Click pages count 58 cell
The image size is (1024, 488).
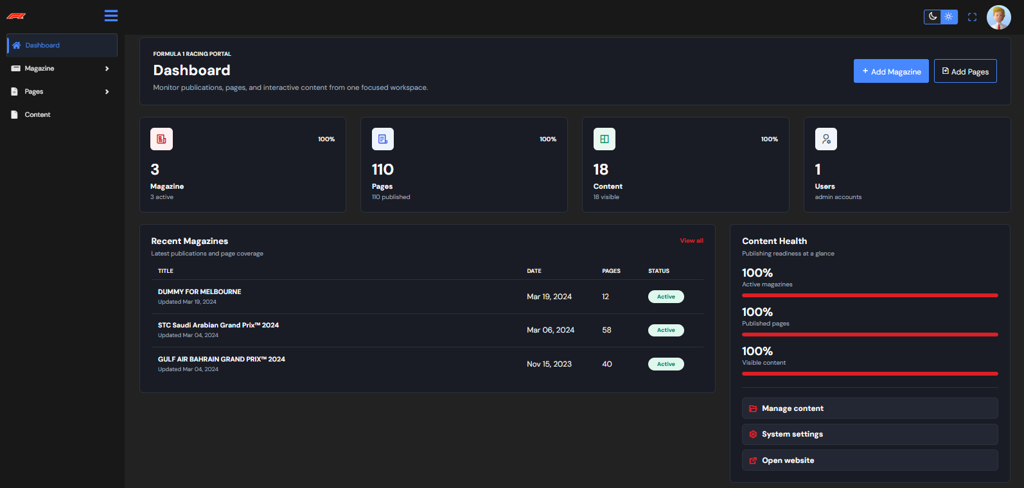[607, 330]
